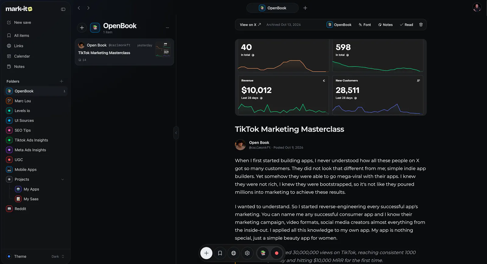Select the OpenBook tab at top
487x264 pixels.
point(272,8)
